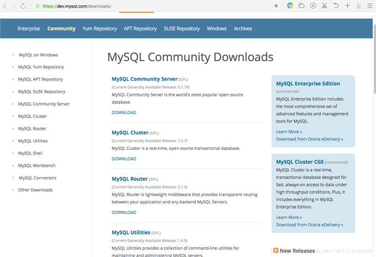
Task: Open new tab with plus icon
Action: pyautogui.click(x=347, y=6)
